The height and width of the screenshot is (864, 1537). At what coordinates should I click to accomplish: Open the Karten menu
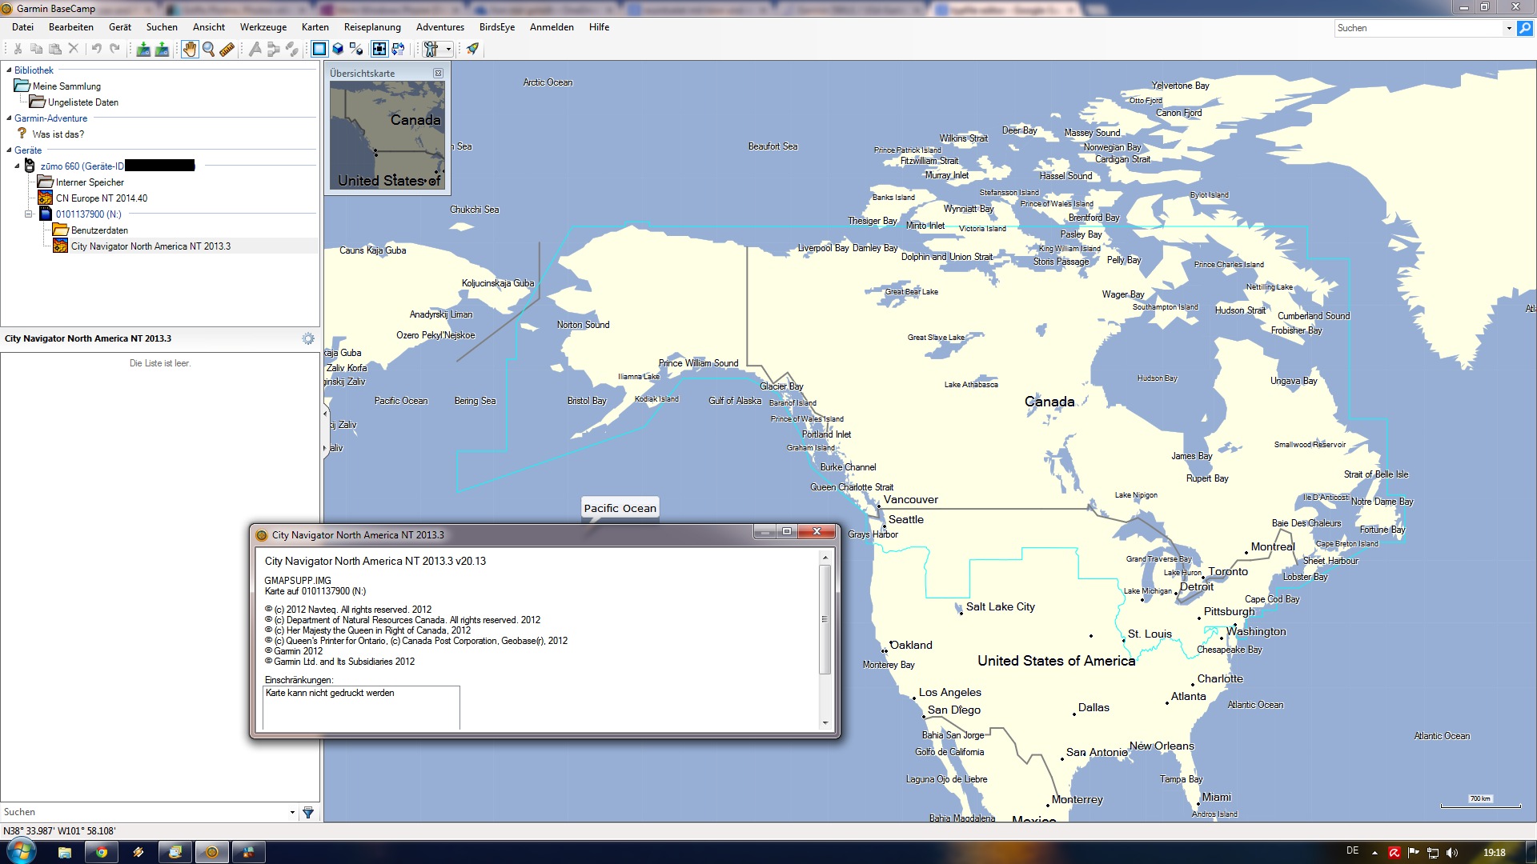coord(315,27)
